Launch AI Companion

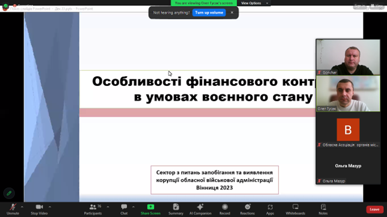200,209
